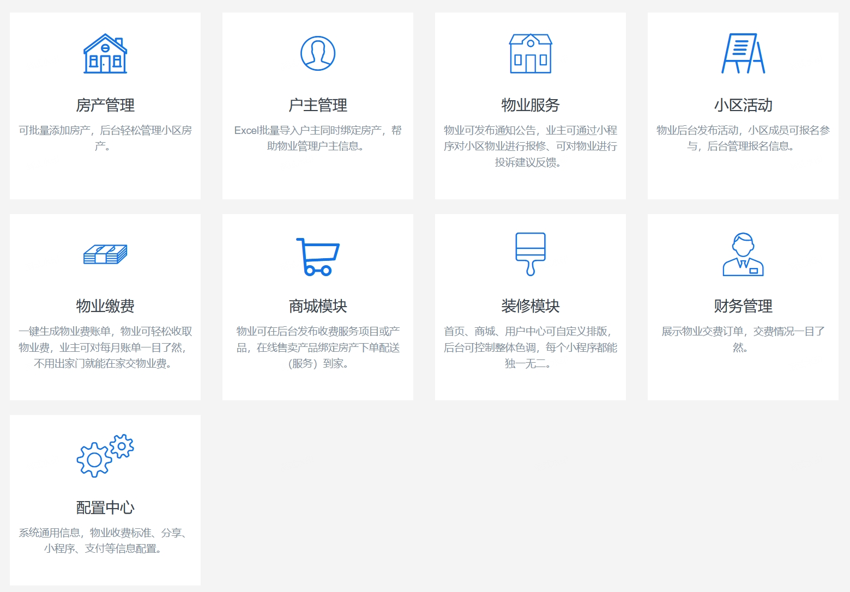Open the 户主管理 module title

(317, 106)
